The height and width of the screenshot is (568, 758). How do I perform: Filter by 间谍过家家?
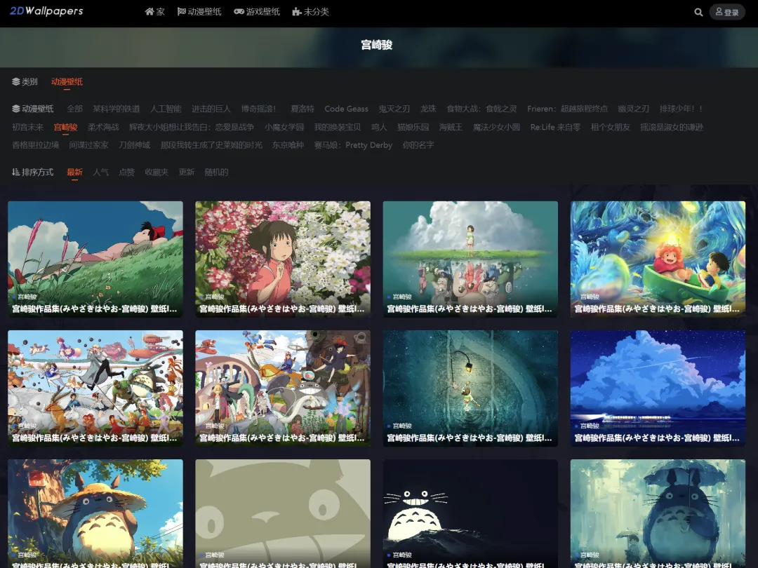(x=88, y=145)
